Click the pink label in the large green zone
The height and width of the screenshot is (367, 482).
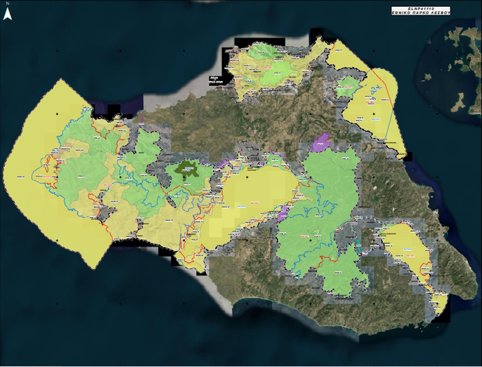pyautogui.click(x=304, y=236)
